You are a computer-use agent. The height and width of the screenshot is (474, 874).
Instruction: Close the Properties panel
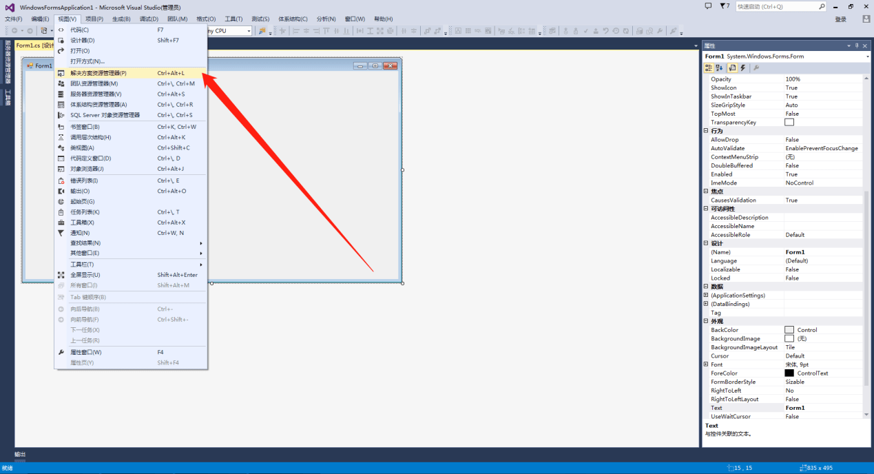click(x=866, y=45)
